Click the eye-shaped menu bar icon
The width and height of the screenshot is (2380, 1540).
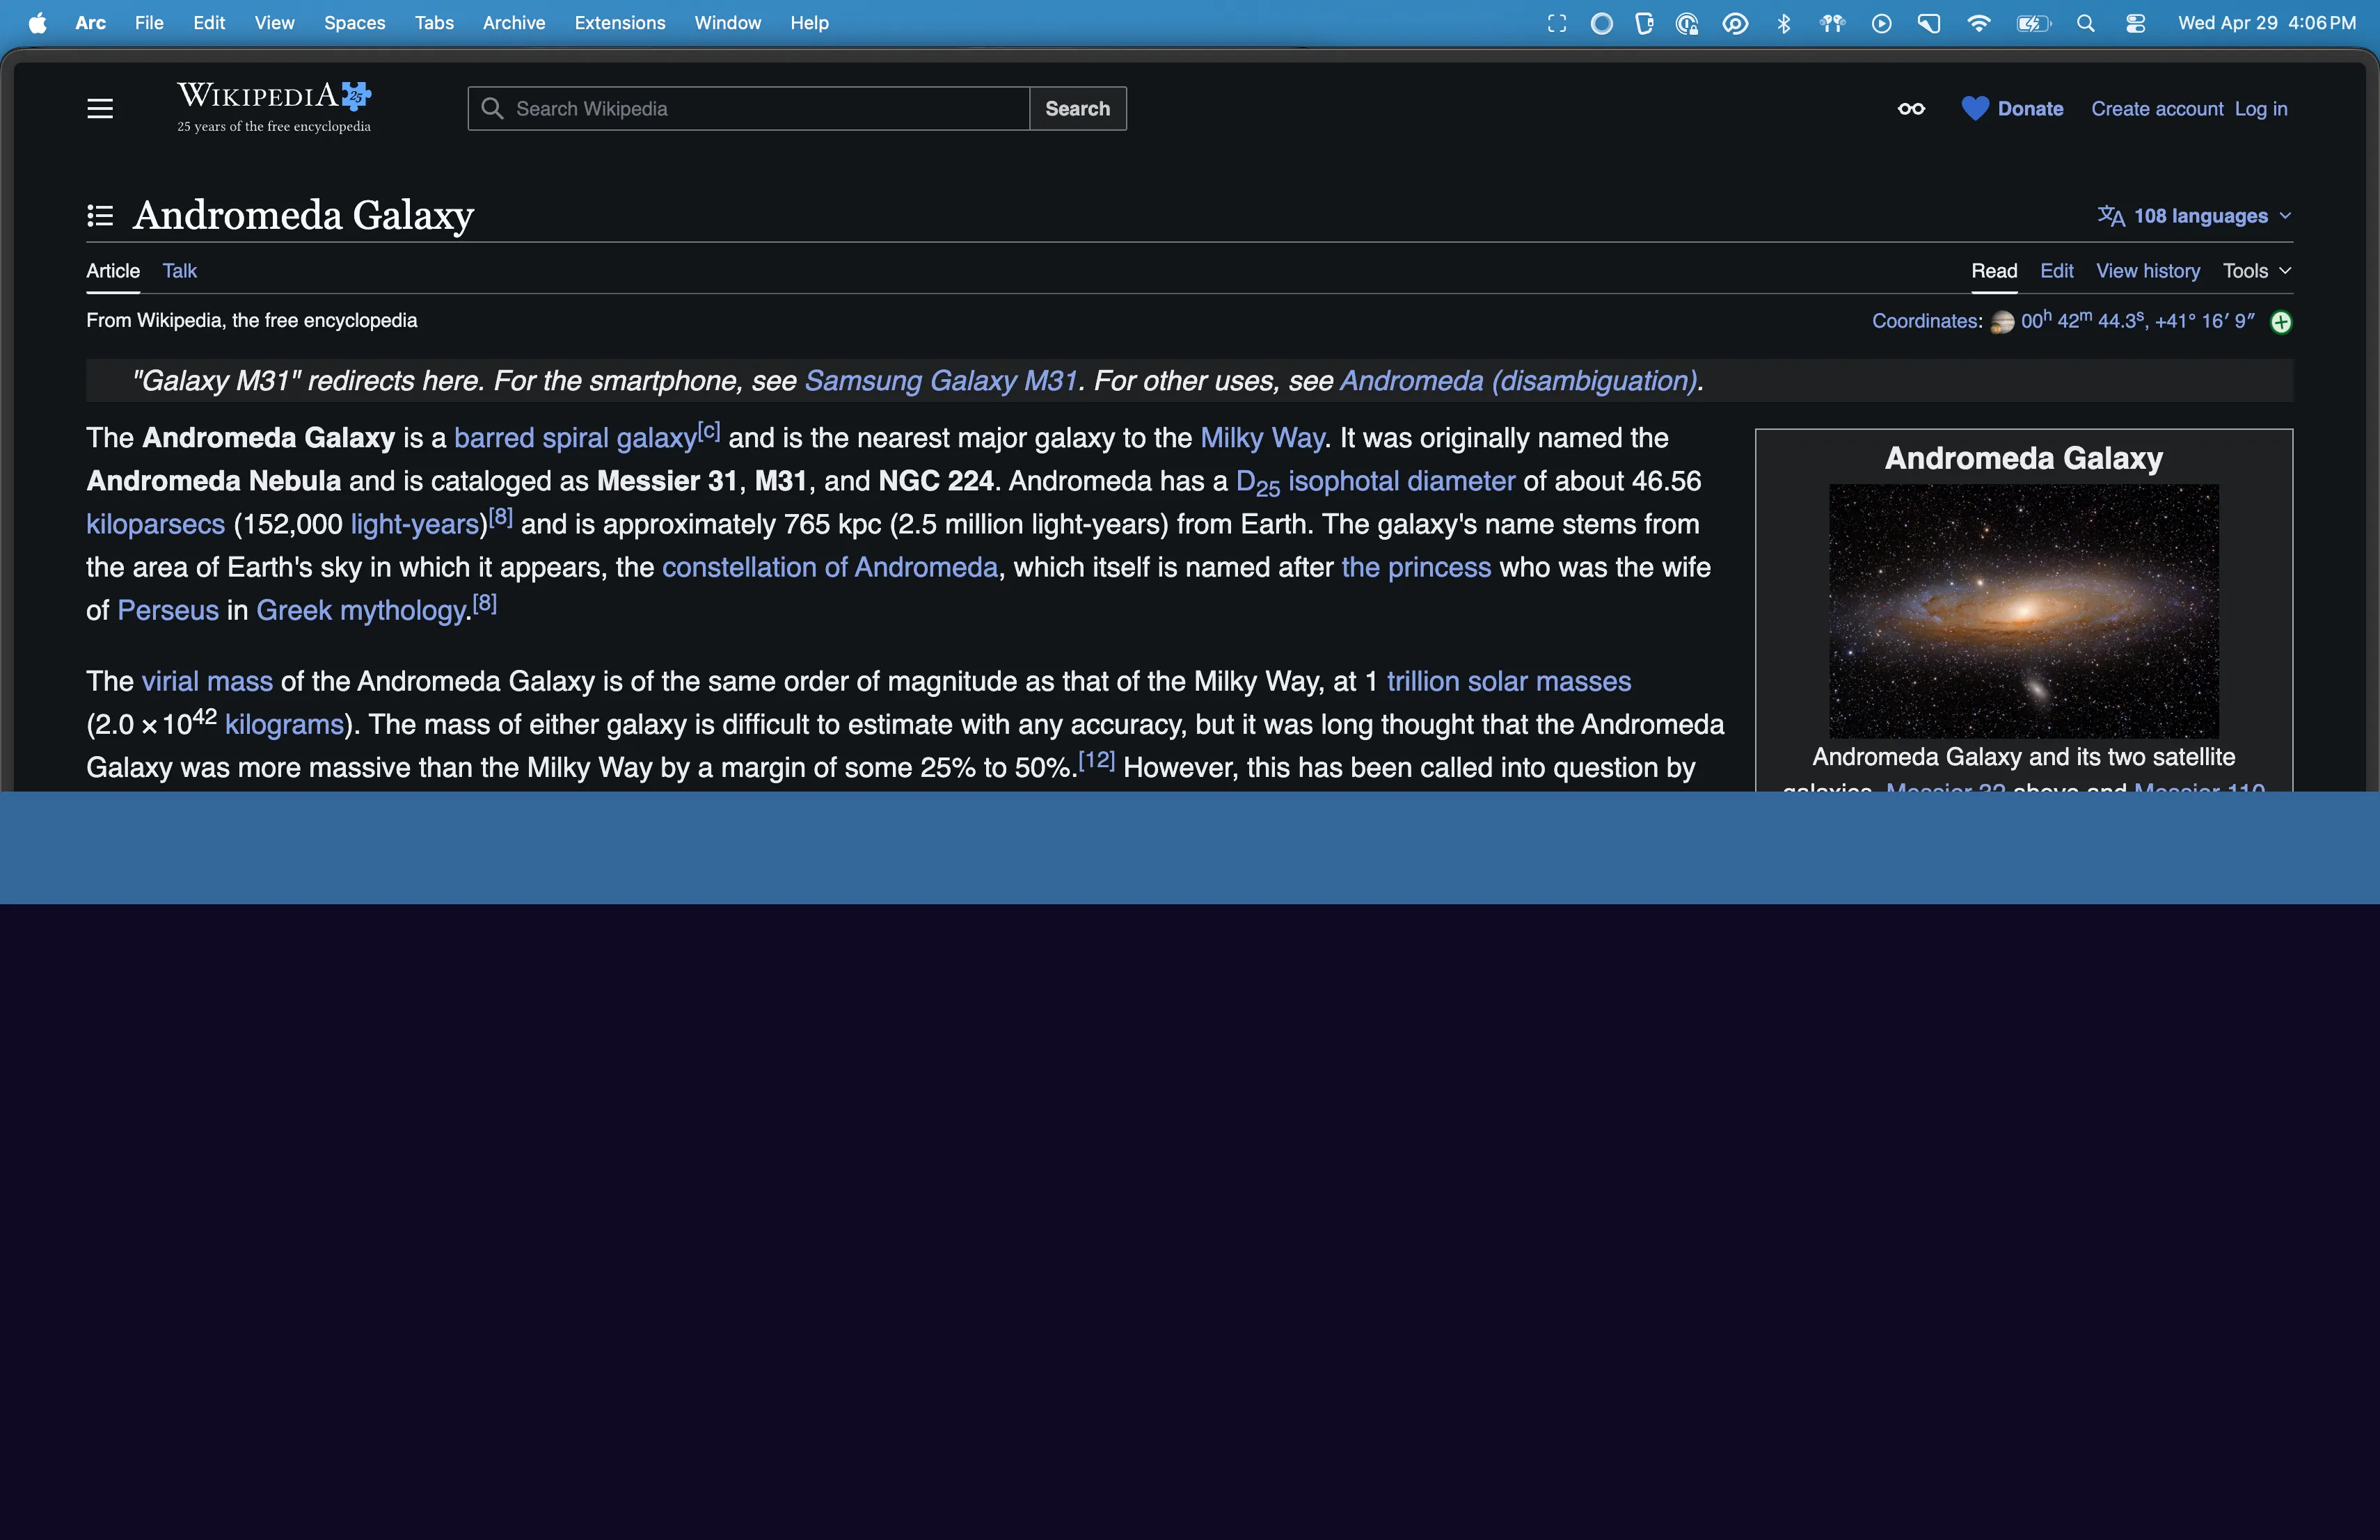click(x=1735, y=23)
